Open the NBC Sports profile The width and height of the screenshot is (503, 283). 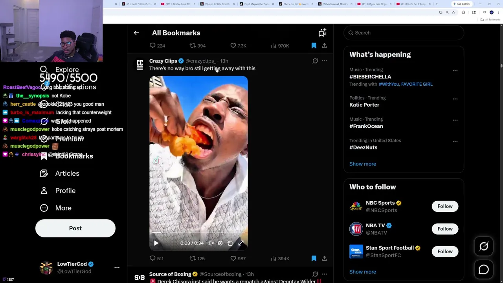(380, 203)
